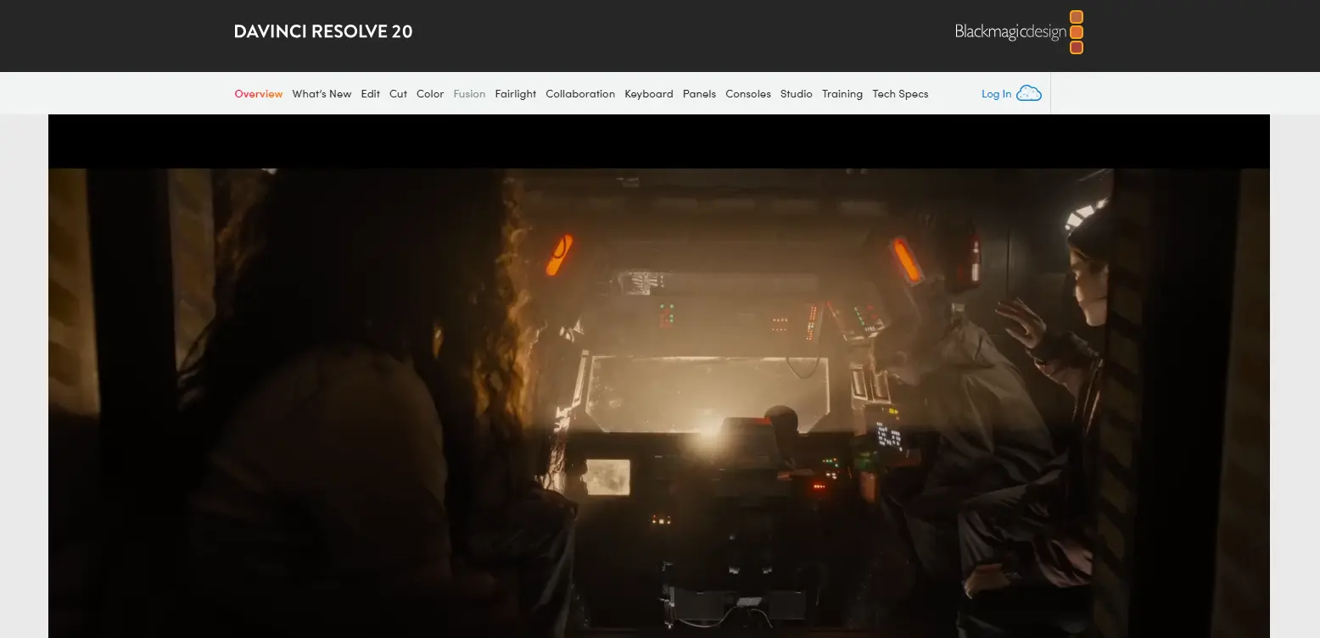
Task: Switch to the Edit tab
Action: tap(370, 93)
